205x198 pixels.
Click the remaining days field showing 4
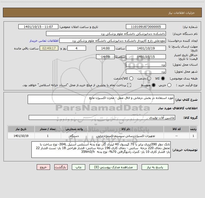pyautogui.click(x=77, y=48)
